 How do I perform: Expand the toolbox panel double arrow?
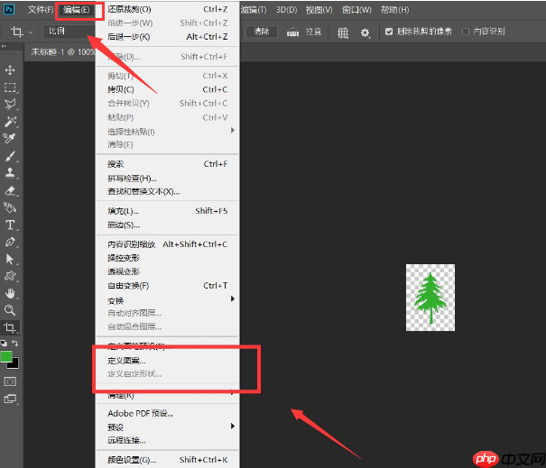tap(4, 46)
